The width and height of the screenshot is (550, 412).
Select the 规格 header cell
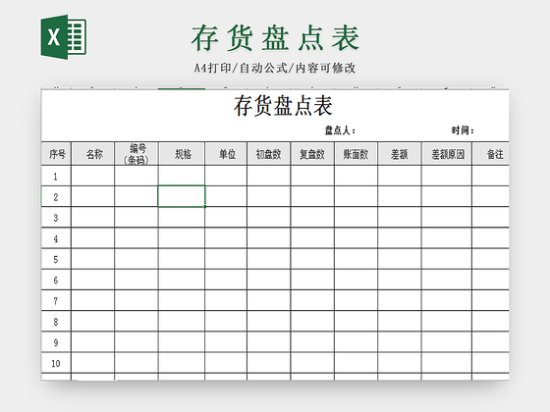(182, 154)
